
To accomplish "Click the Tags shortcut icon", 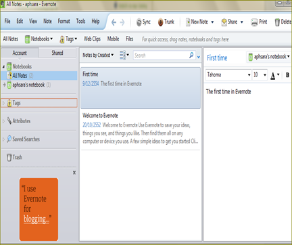I will pos(62,39).
